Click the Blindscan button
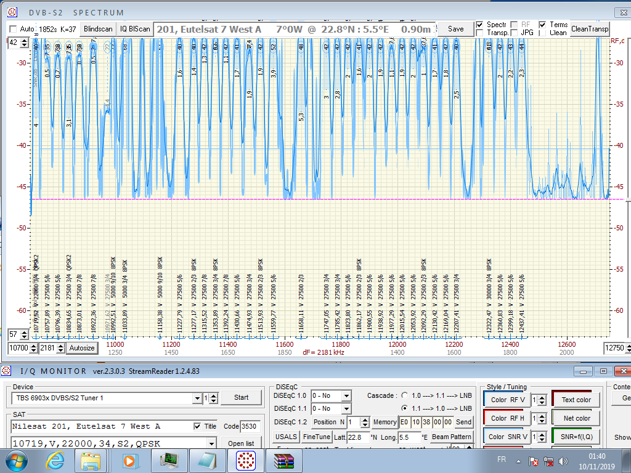This screenshot has width=631, height=473. [x=99, y=29]
